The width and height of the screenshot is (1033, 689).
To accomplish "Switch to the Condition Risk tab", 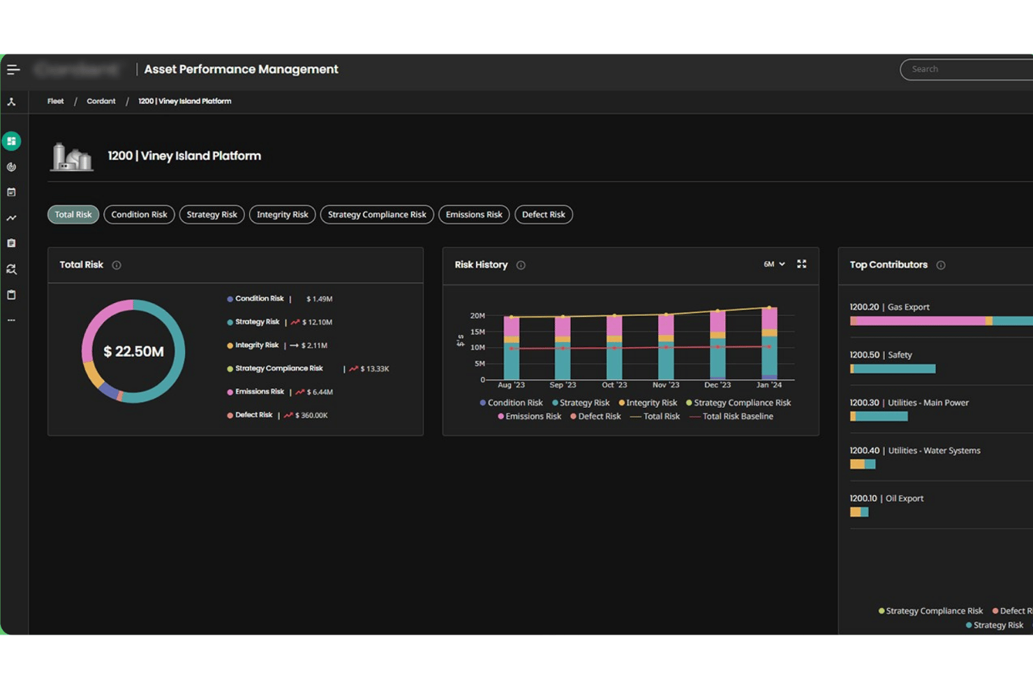I will tap(139, 214).
